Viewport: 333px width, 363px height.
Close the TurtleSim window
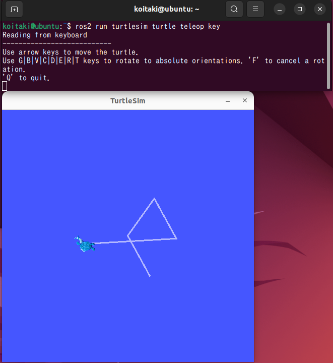click(x=245, y=100)
